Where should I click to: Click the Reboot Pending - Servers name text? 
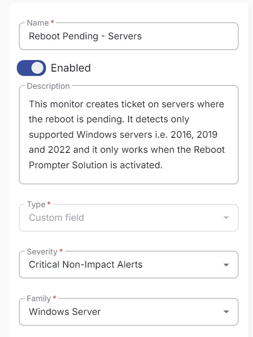[x=85, y=36]
